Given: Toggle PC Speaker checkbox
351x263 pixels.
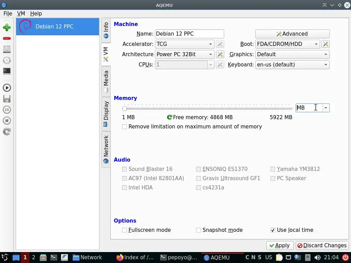Looking at the screenshot, I should pos(273,178).
